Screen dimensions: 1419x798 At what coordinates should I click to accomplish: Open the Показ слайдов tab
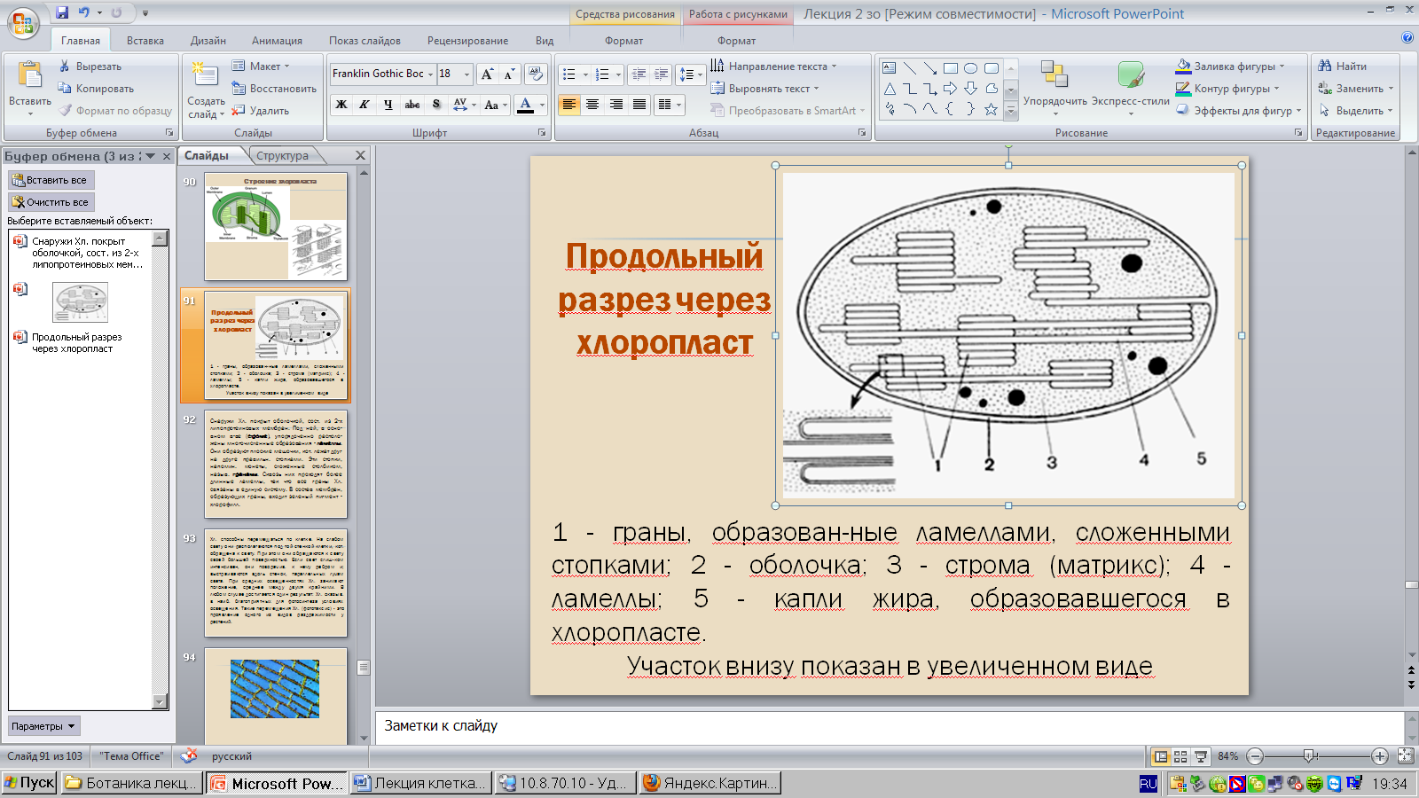pyautogui.click(x=365, y=41)
